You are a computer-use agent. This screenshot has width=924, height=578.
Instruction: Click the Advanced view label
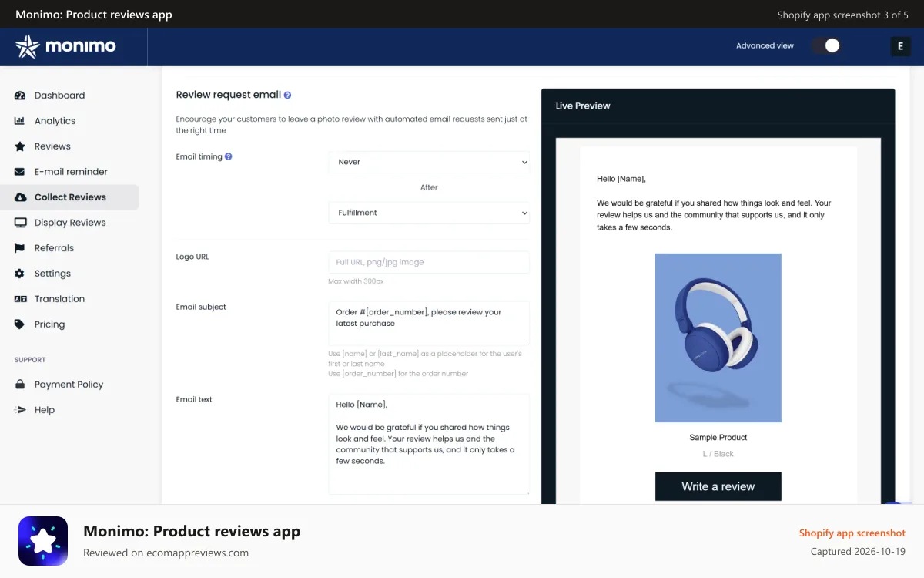click(765, 46)
